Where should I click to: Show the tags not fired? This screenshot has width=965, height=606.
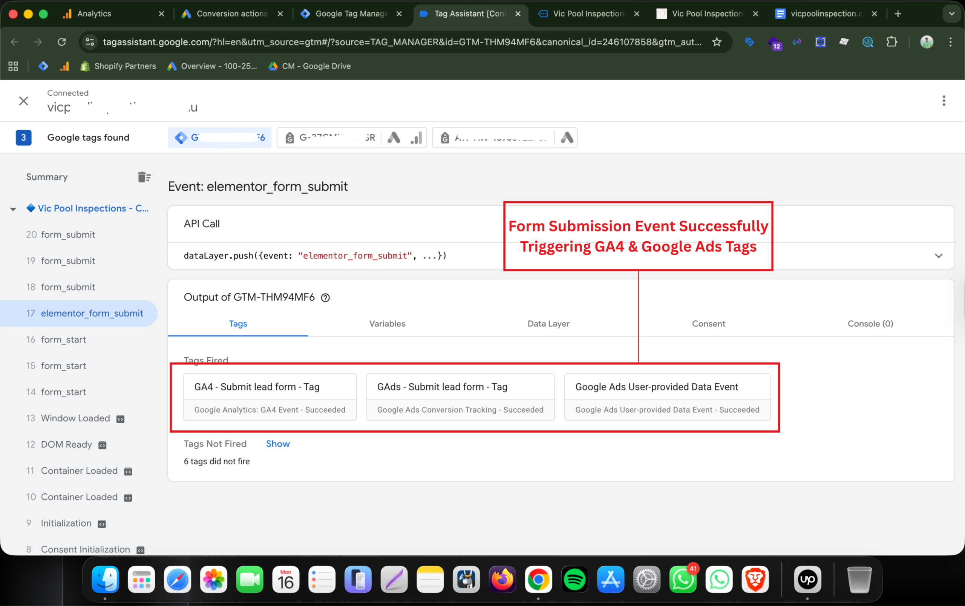point(277,444)
